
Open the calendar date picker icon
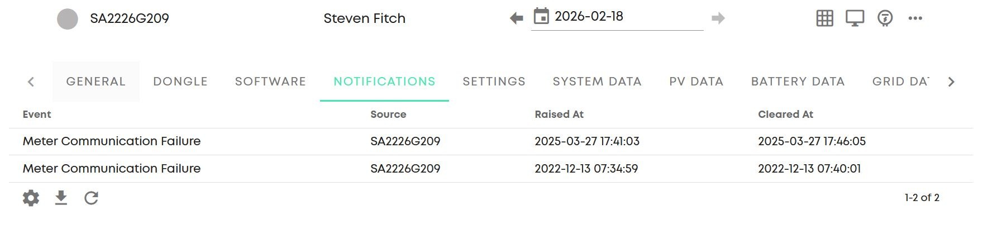pyautogui.click(x=541, y=16)
